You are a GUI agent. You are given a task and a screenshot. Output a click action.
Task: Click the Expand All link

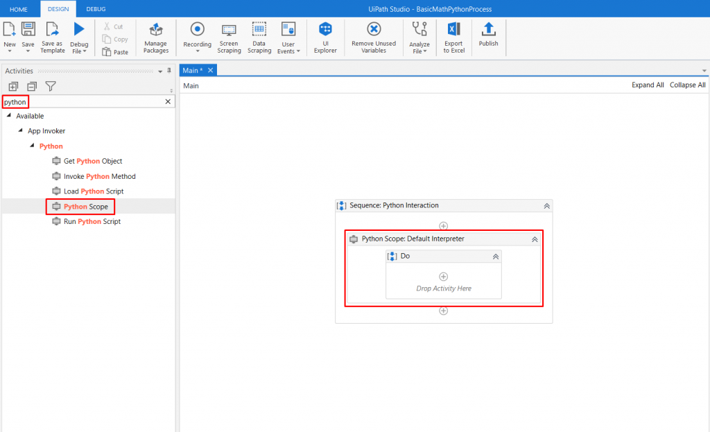(648, 85)
